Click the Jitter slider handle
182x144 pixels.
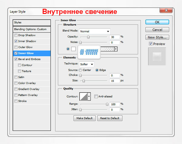80,110
